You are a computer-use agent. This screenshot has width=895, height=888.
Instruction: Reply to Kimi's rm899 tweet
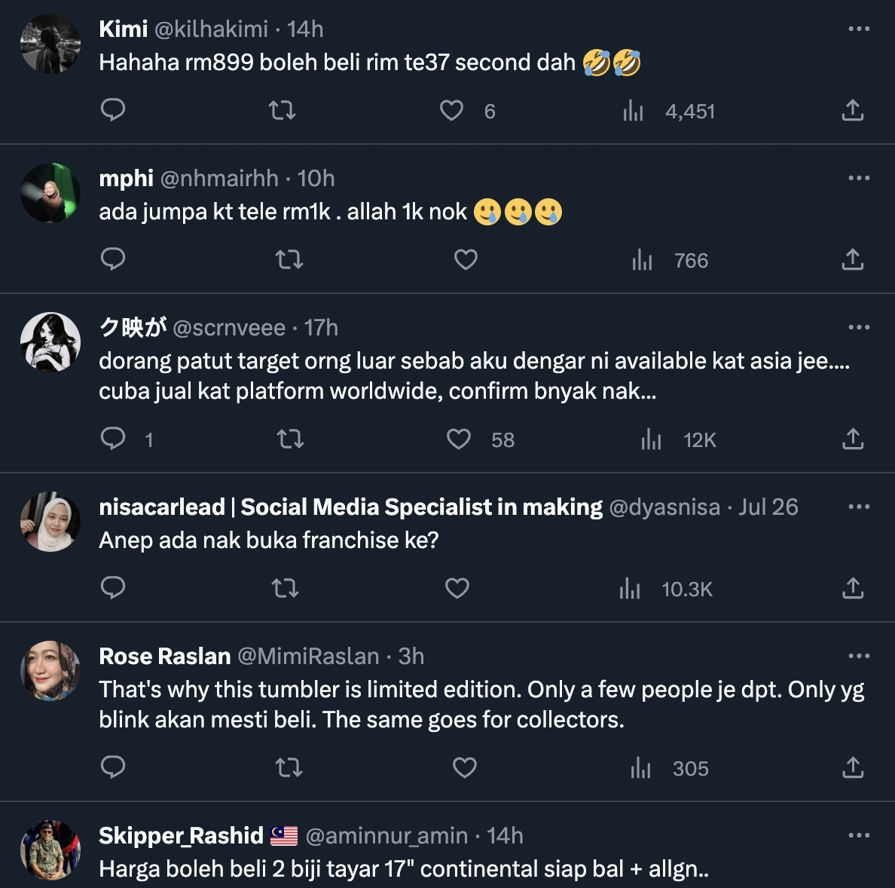tap(113, 110)
